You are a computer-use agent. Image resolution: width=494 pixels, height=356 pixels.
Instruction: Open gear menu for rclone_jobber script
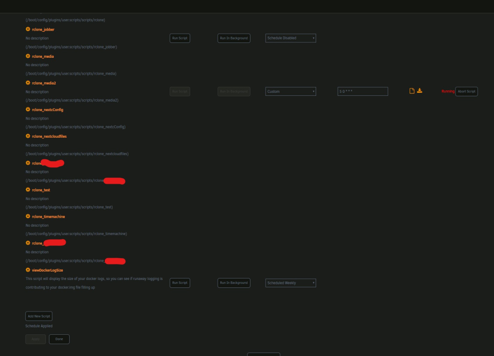[x=28, y=29]
